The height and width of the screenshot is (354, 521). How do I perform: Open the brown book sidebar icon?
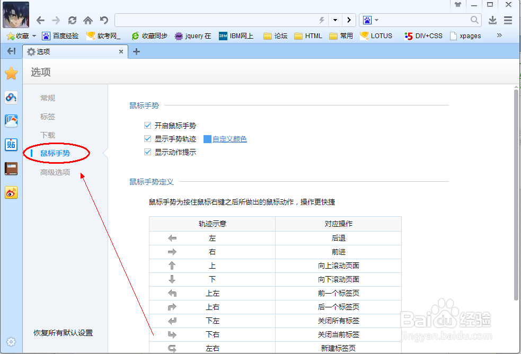pyautogui.click(x=11, y=169)
